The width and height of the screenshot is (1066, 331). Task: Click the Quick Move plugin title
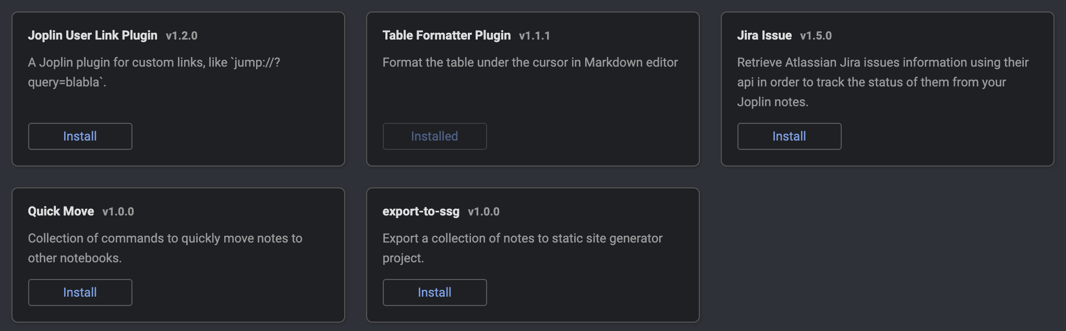[61, 211]
